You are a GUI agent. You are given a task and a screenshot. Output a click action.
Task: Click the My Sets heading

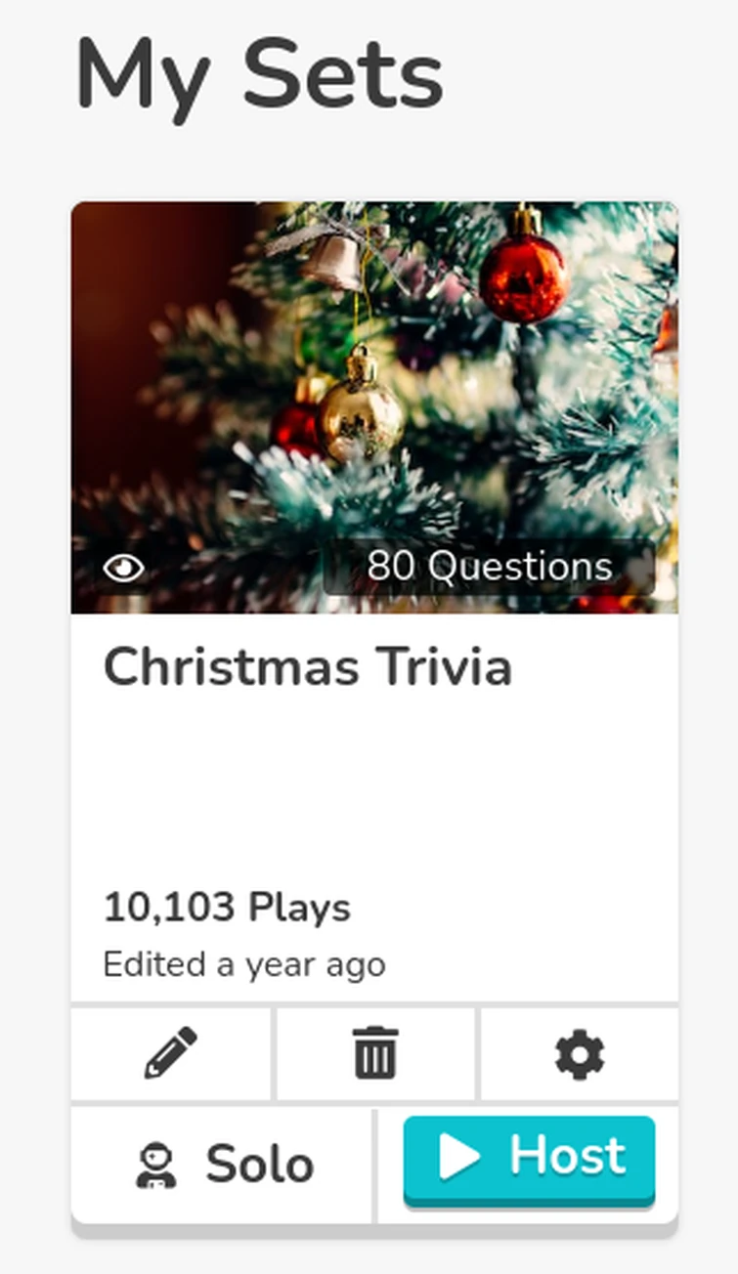click(x=259, y=74)
